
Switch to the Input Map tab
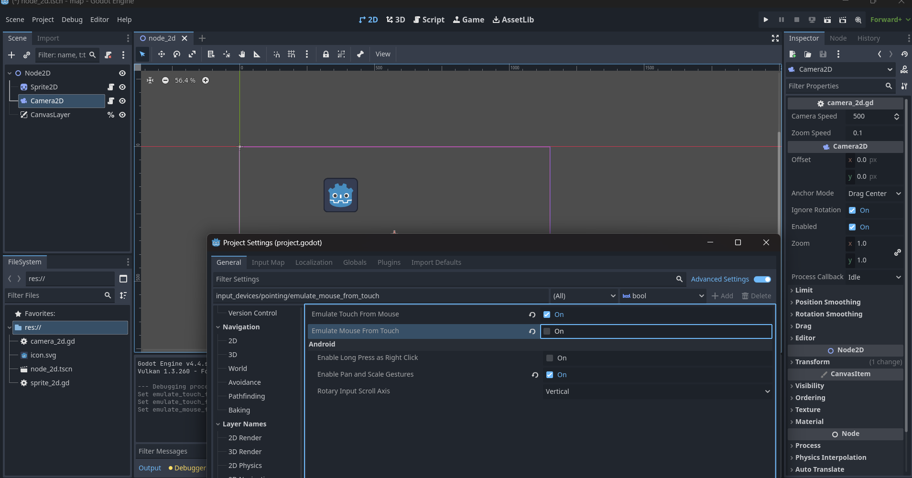268,262
